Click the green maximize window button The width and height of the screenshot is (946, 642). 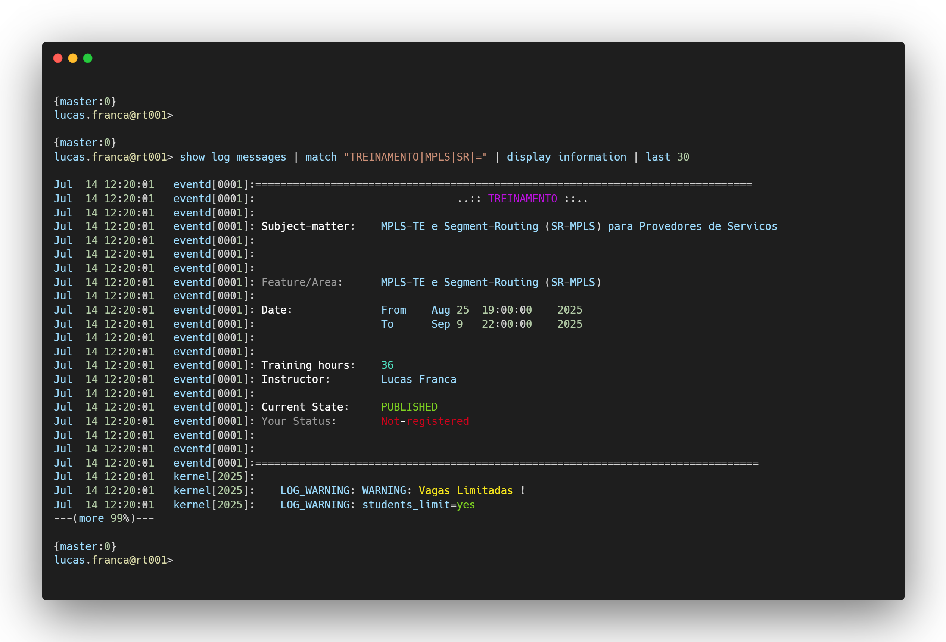pyautogui.click(x=87, y=58)
